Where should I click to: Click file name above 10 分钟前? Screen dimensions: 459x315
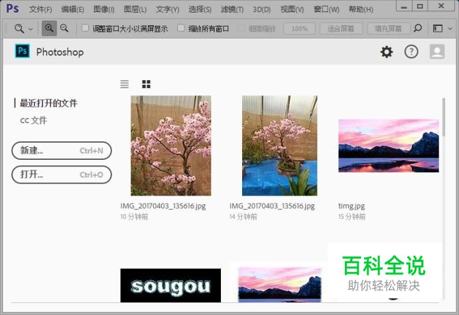click(163, 206)
